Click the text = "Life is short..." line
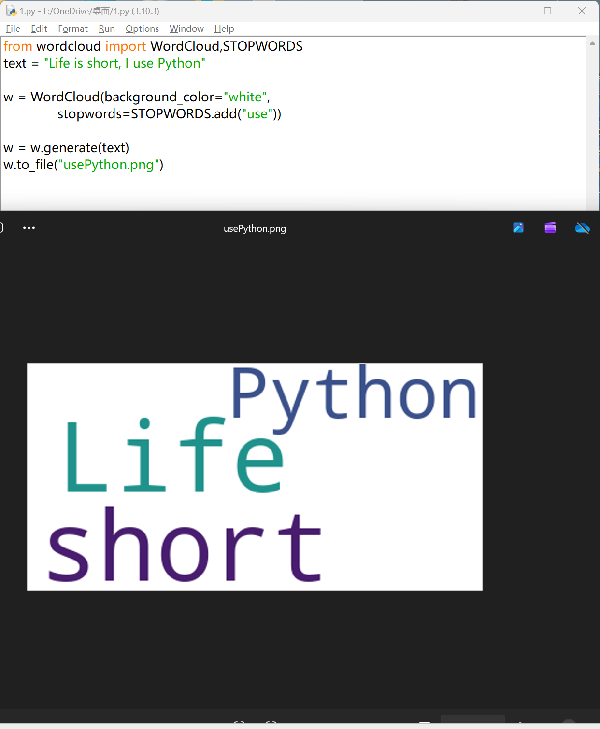Viewport: 600px width, 729px height. pos(104,63)
